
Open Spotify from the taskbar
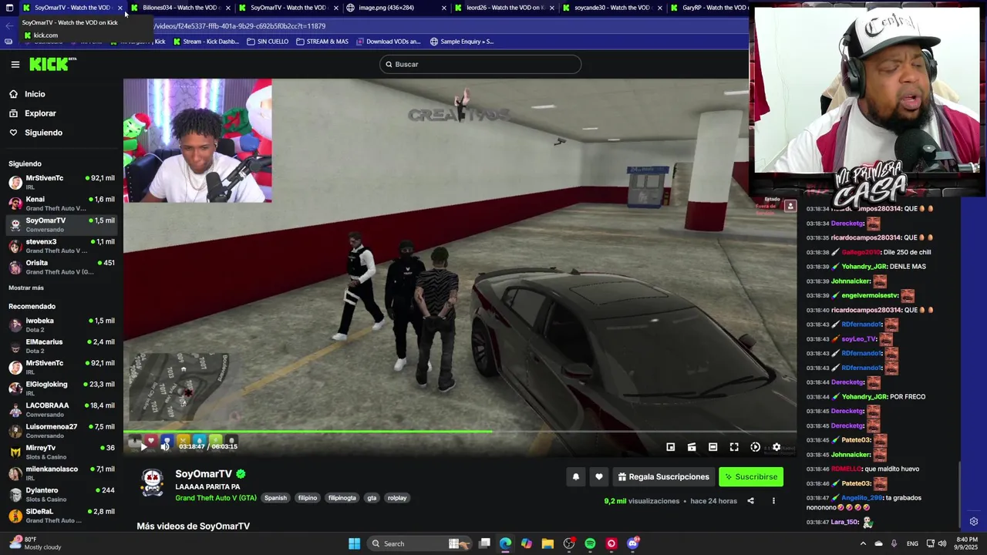tap(590, 543)
